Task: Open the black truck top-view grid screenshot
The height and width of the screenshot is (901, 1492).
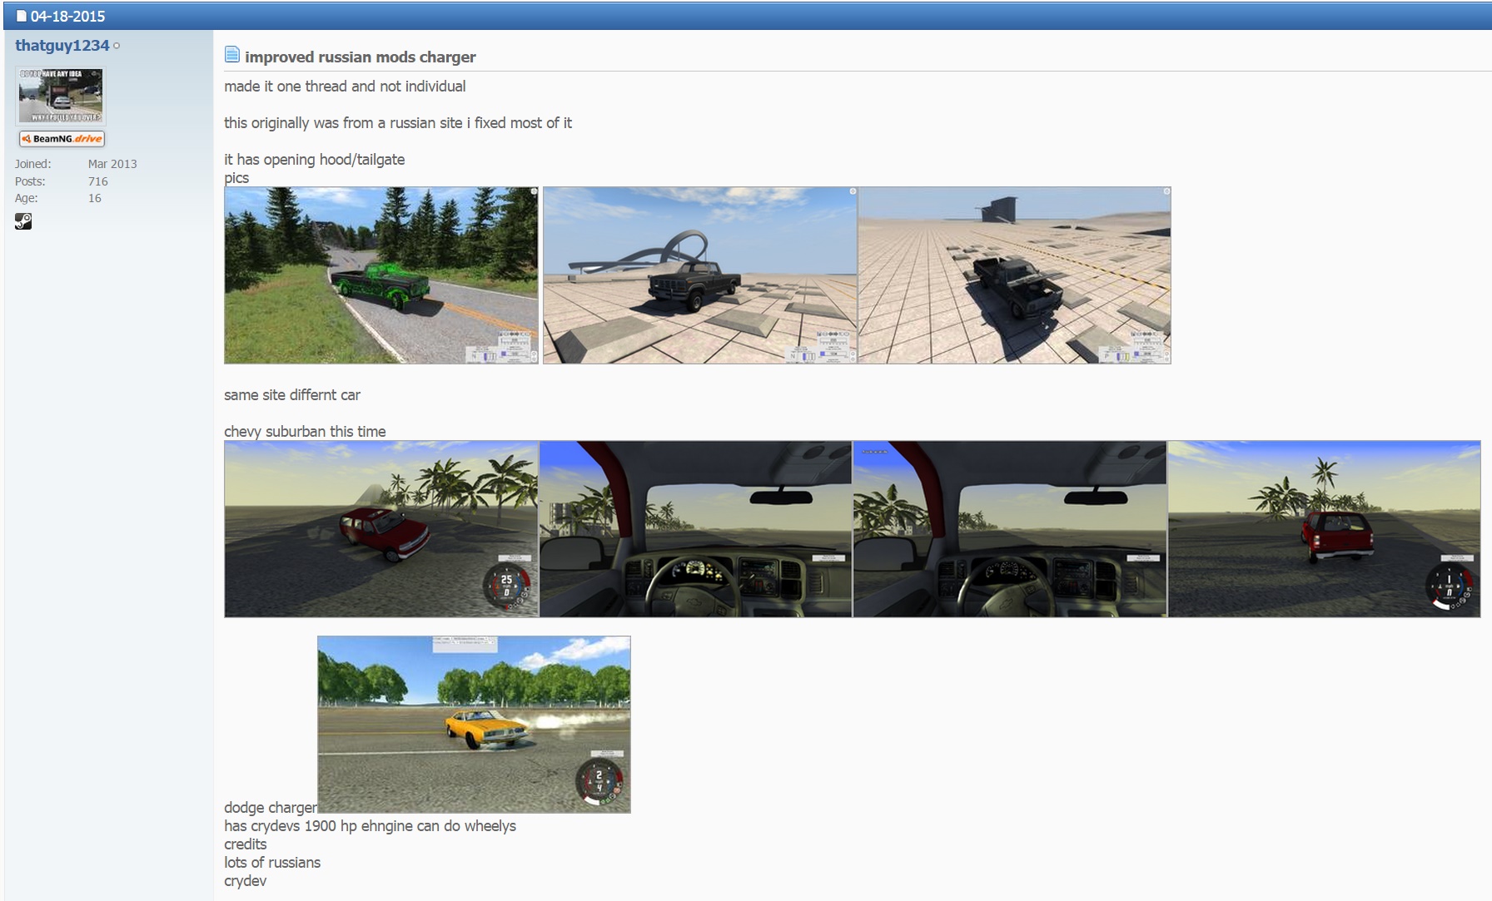Action: (1014, 275)
